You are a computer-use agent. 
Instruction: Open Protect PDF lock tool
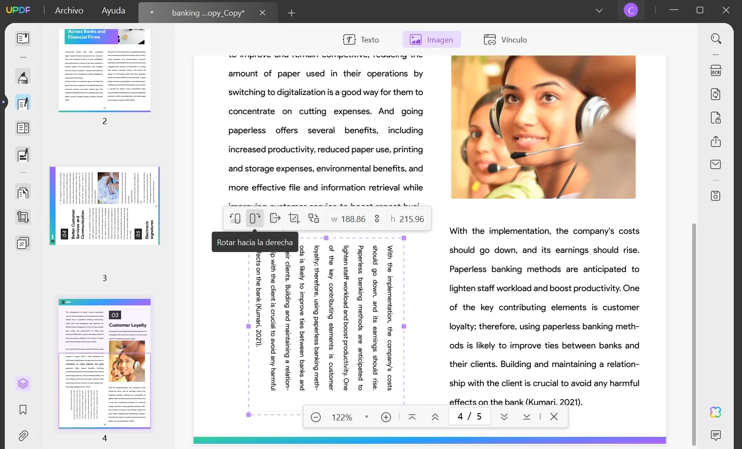[716, 118]
